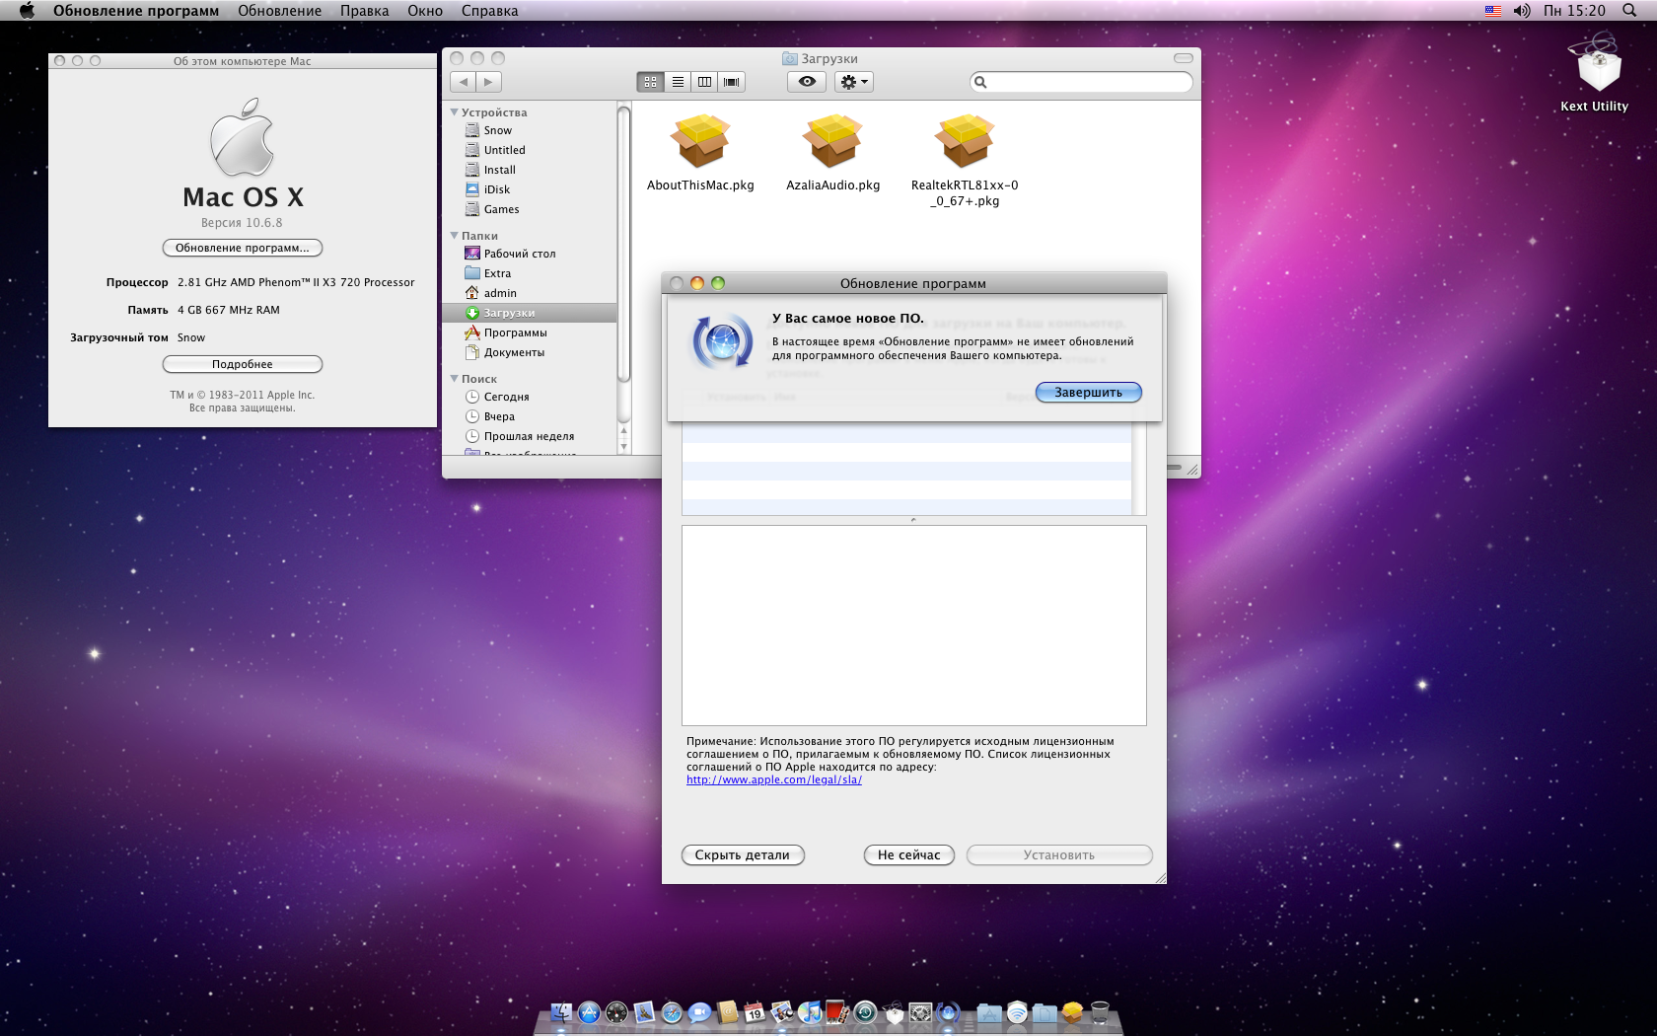This screenshot has width=1657, height=1036.
Task: Click the Quick Look eye button
Action: pos(807,82)
